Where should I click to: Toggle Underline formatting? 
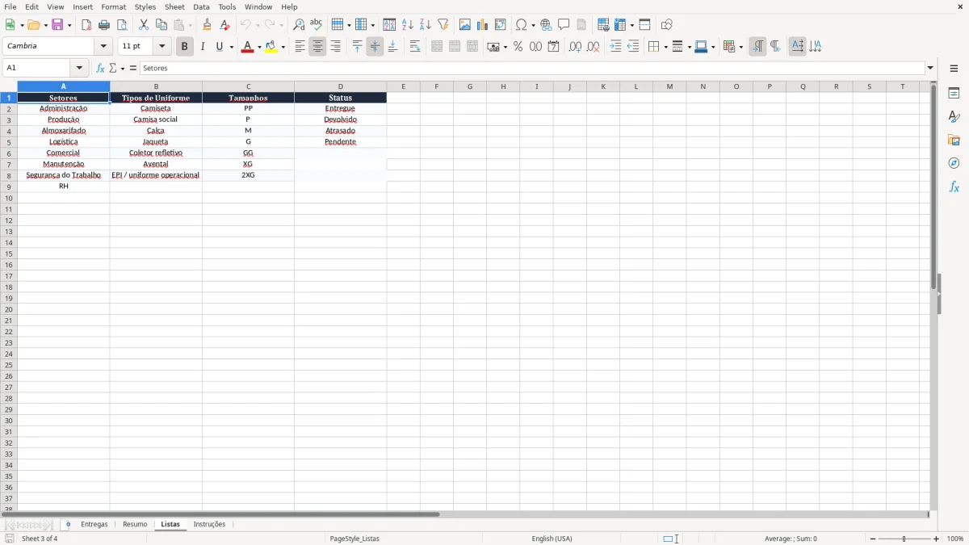[219, 47]
